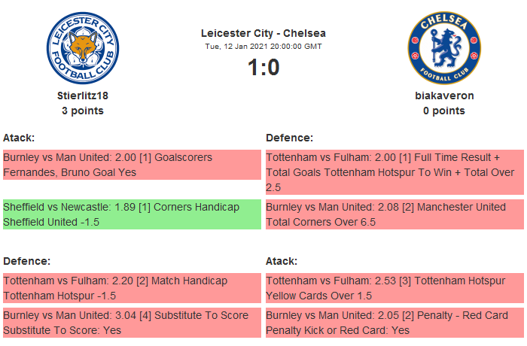Select the green Sheffield vs Newcastle corners bet

132,214
